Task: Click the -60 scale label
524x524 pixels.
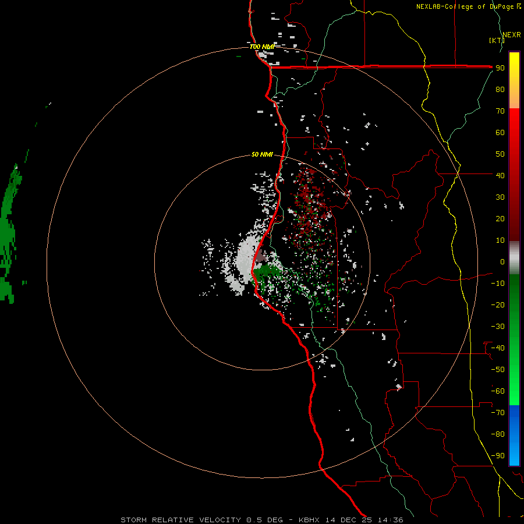Action: click(x=498, y=391)
